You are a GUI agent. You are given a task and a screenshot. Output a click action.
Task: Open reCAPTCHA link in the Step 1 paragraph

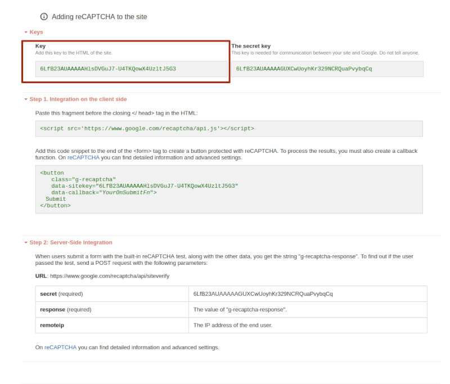pyautogui.click(x=83, y=158)
